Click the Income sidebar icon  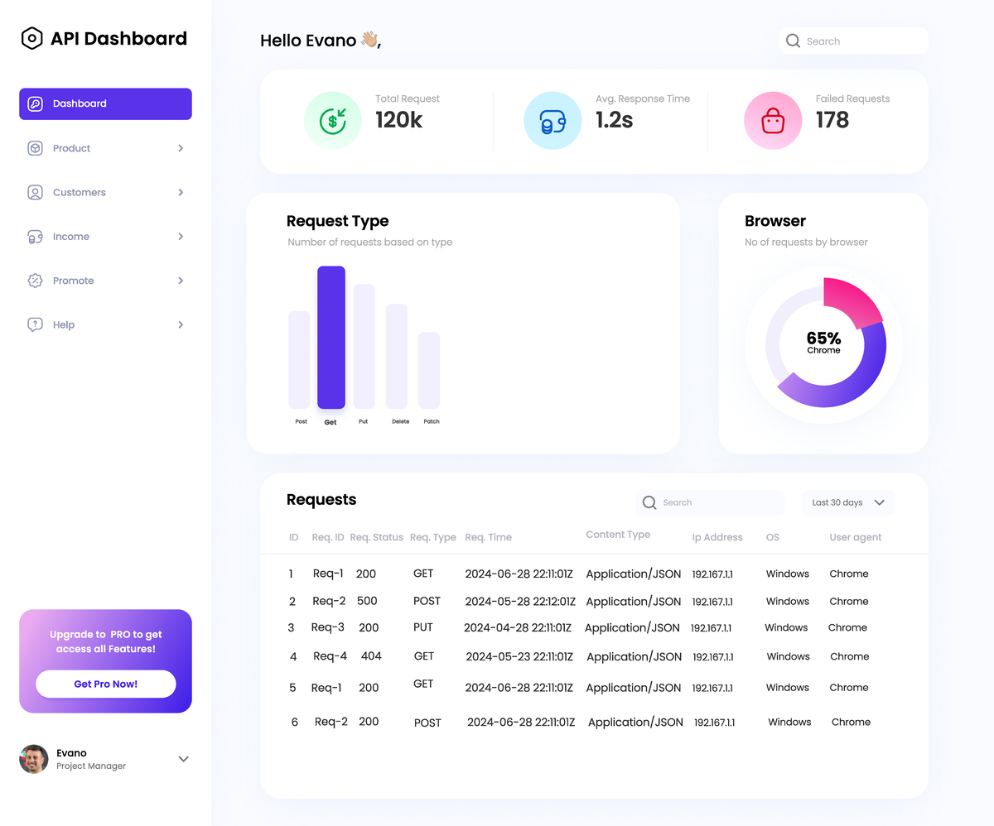coord(35,236)
